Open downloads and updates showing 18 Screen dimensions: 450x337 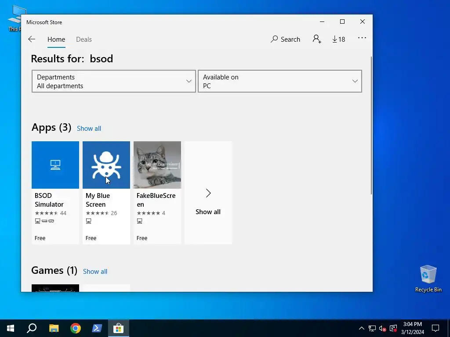(339, 39)
